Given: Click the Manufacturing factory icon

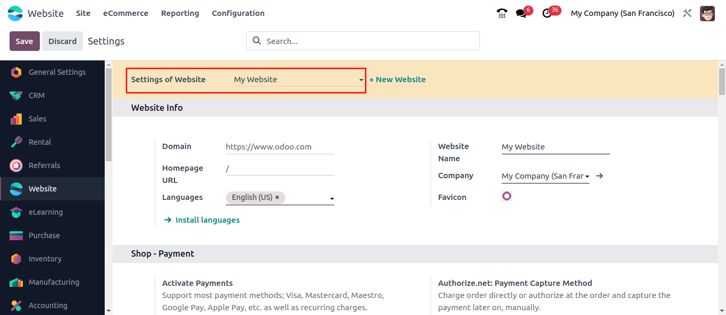Looking at the screenshot, I should click(x=16, y=282).
